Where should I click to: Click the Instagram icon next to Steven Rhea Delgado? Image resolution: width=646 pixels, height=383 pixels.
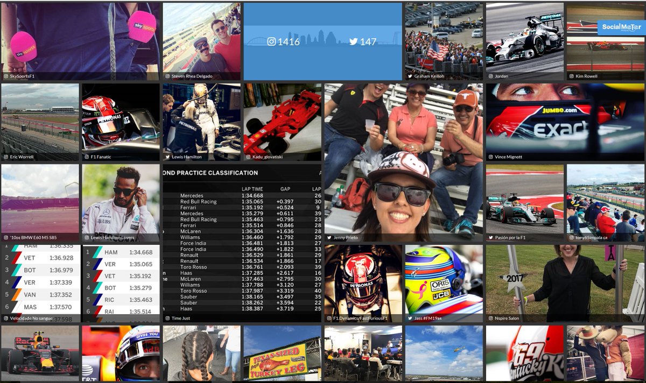(x=167, y=76)
